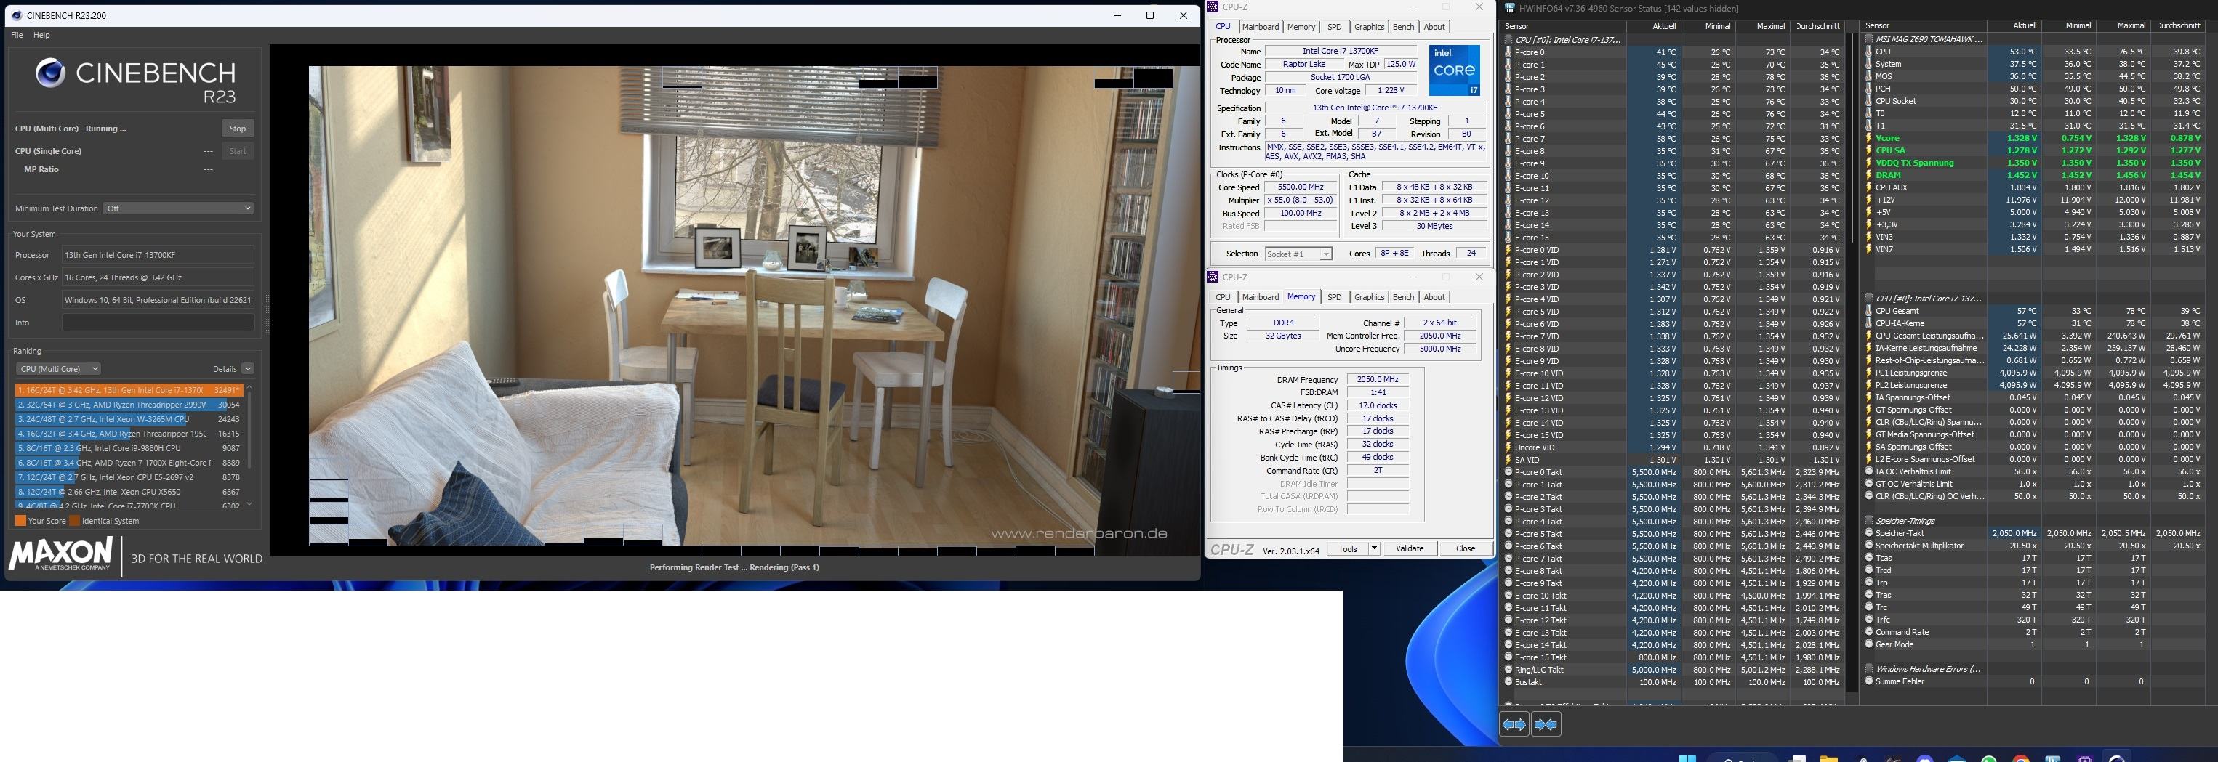Click the HWiNFO64 title bar icon
This screenshot has height=762, width=2218.
click(1509, 9)
